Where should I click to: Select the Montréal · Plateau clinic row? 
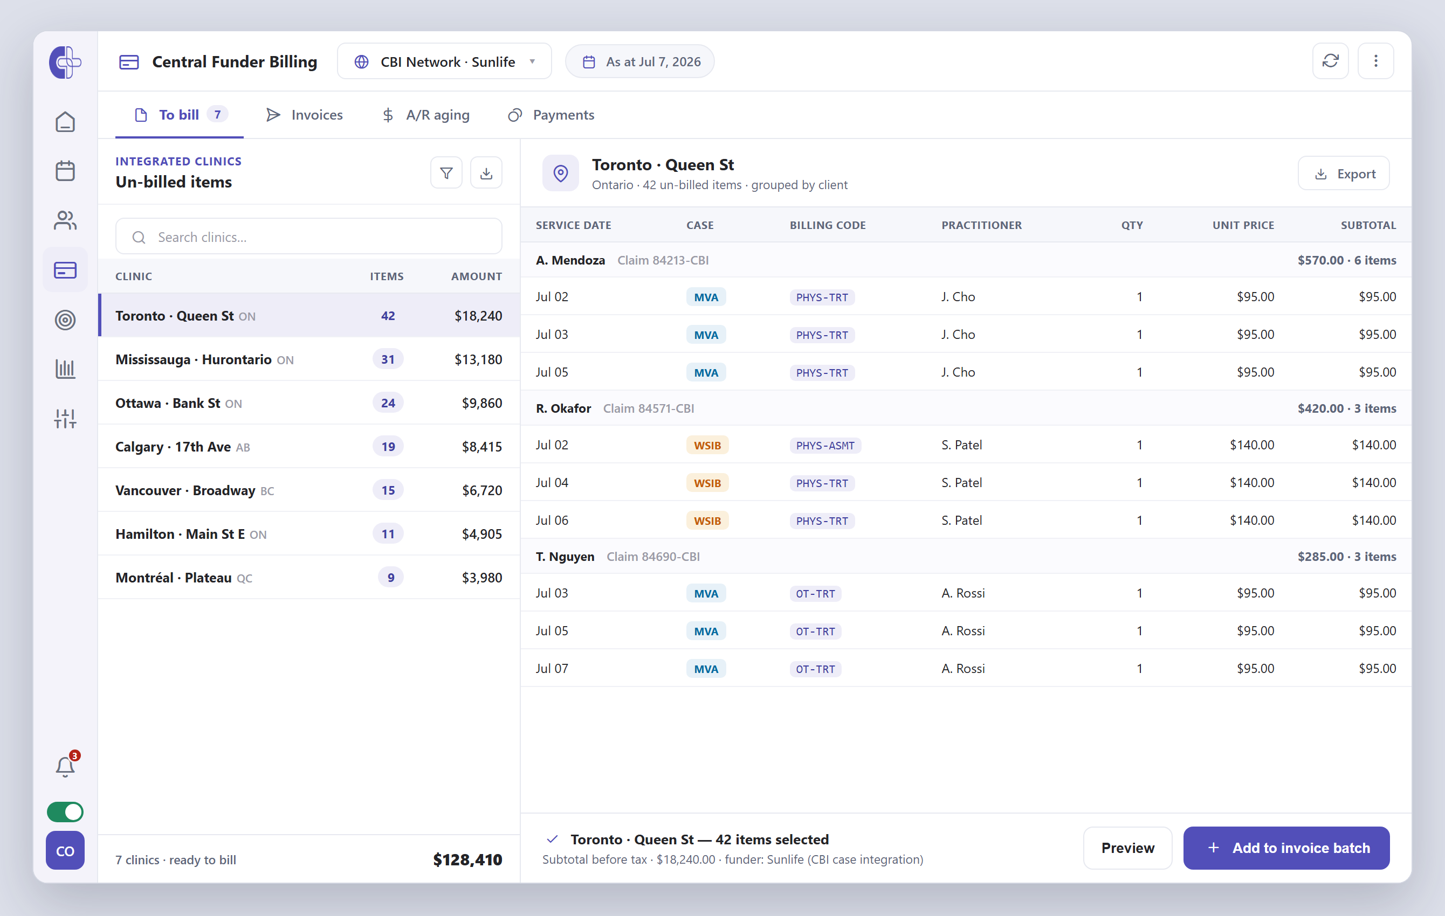click(309, 578)
